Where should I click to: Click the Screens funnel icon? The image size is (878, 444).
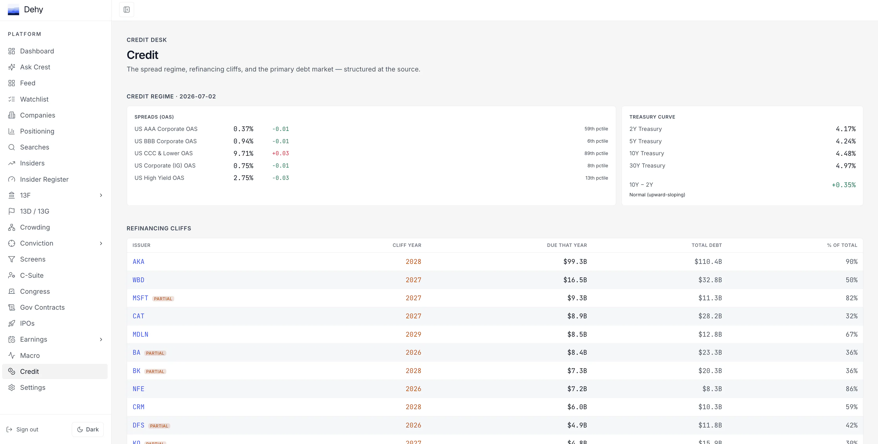point(12,259)
